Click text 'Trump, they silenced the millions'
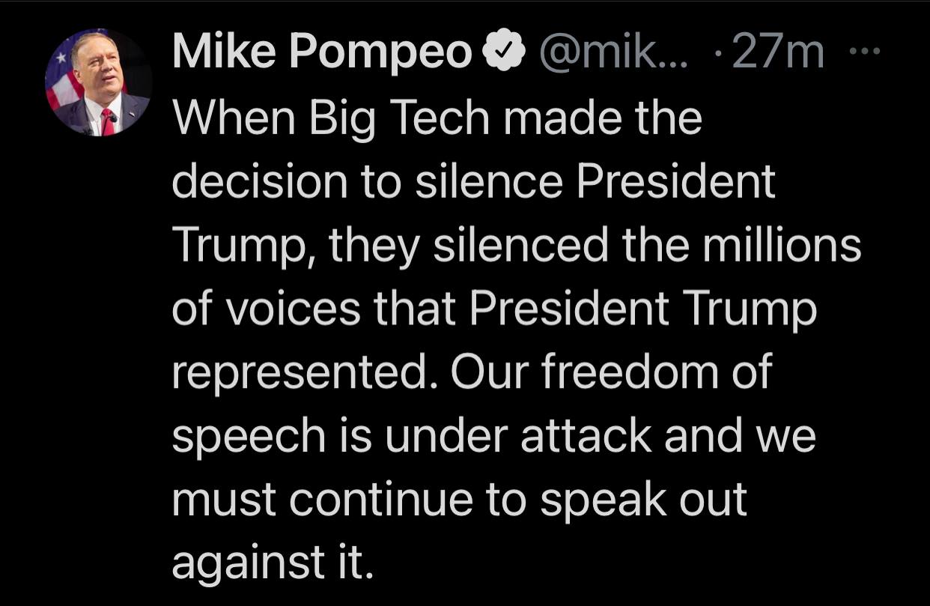This screenshot has width=930, height=606. pos(517,246)
